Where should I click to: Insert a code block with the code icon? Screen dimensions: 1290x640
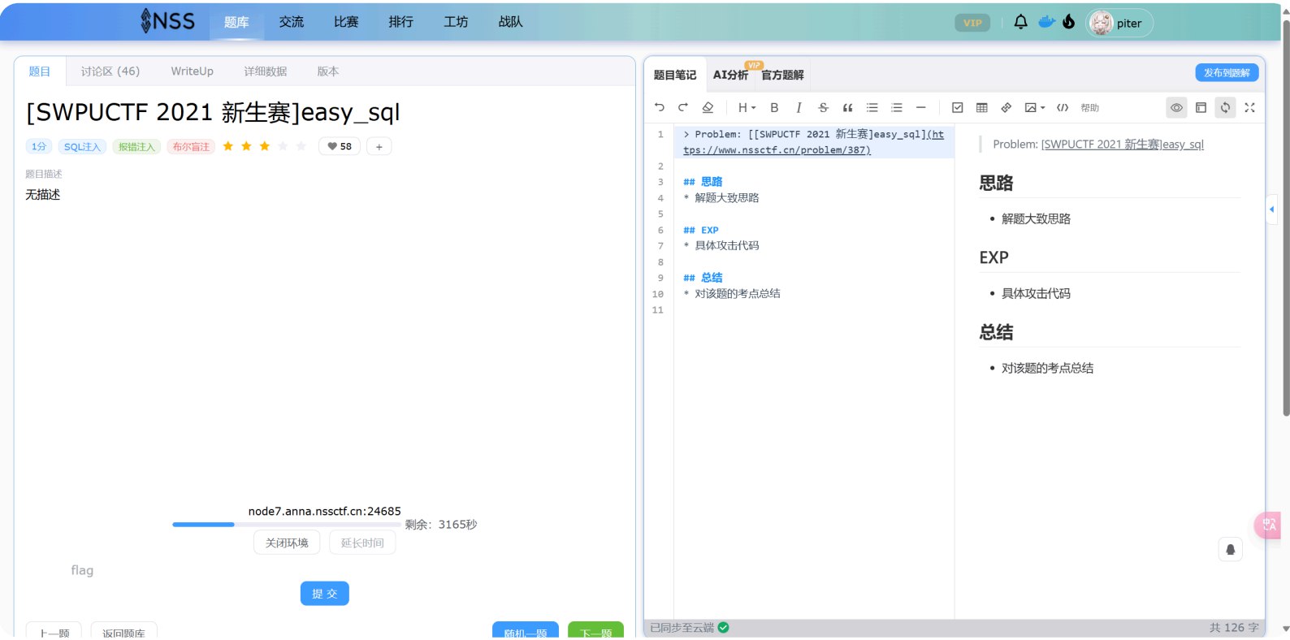(1062, 107)
